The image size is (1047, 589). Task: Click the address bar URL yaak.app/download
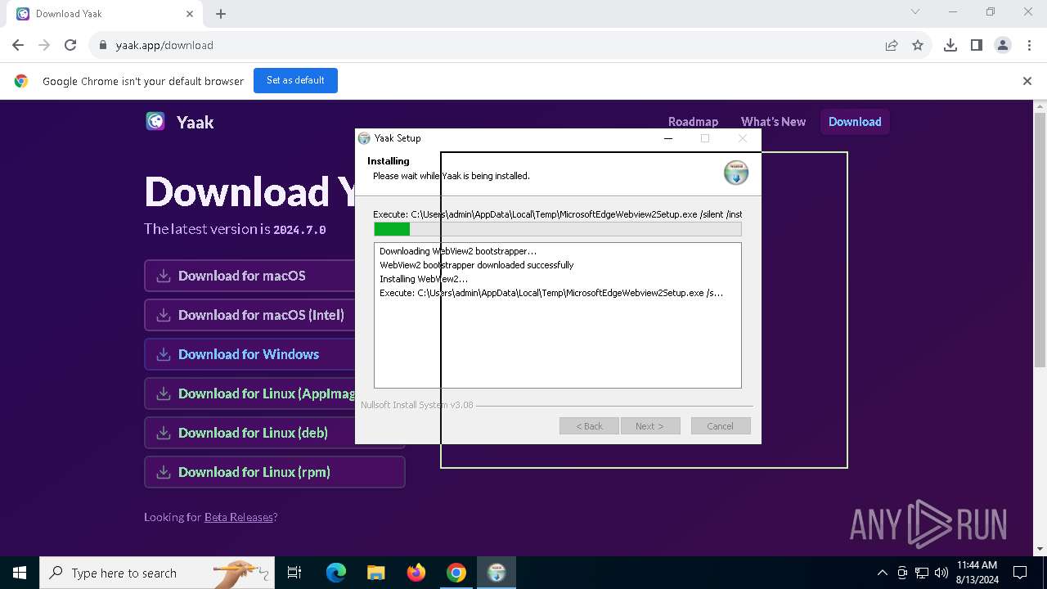164,45
